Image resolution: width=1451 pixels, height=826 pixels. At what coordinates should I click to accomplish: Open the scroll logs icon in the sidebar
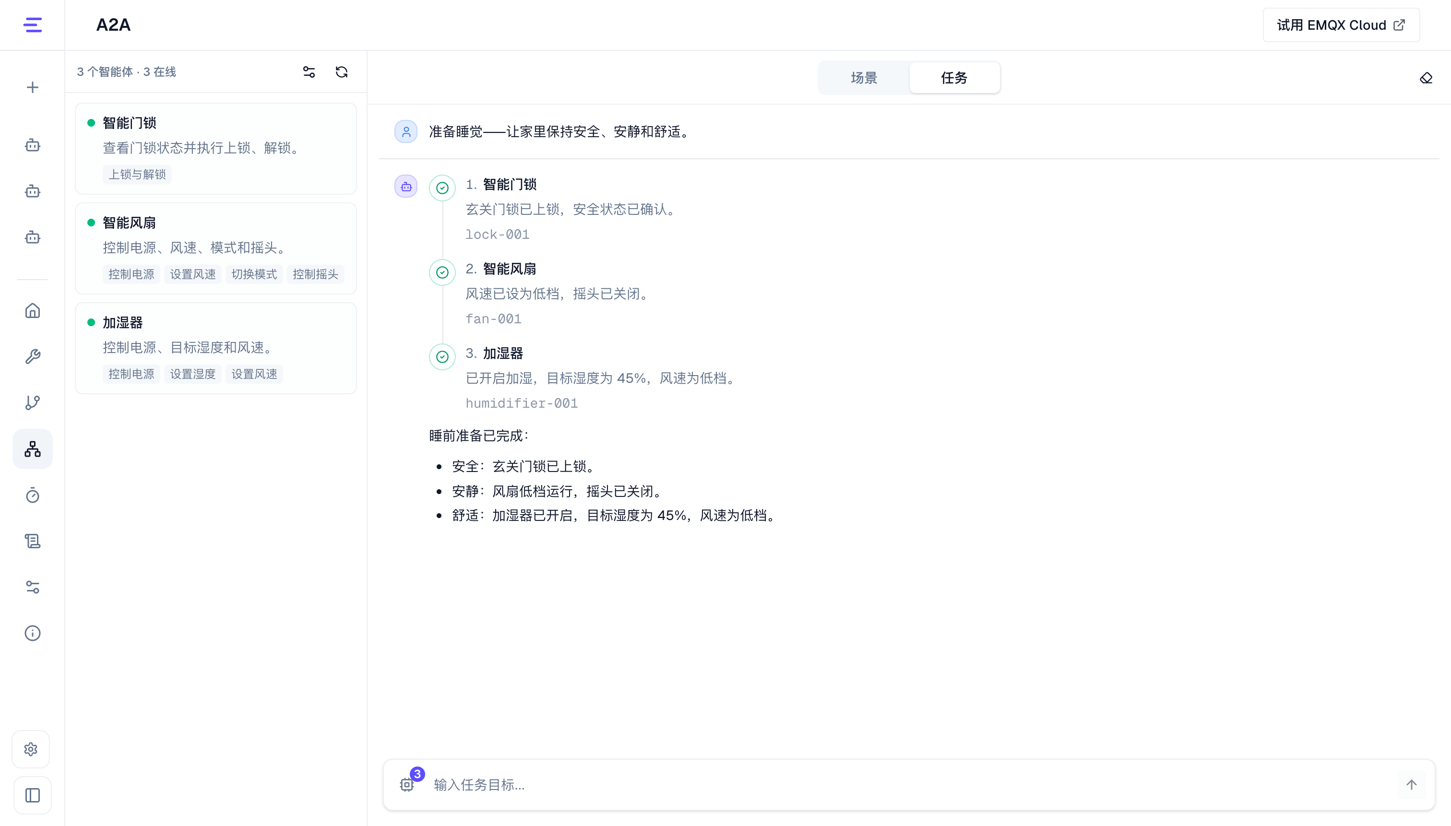[32, 541]
